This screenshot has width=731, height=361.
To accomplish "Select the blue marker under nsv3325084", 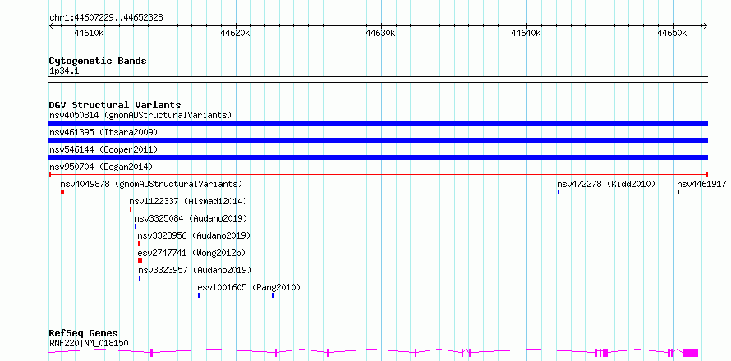I will point(136,226).
